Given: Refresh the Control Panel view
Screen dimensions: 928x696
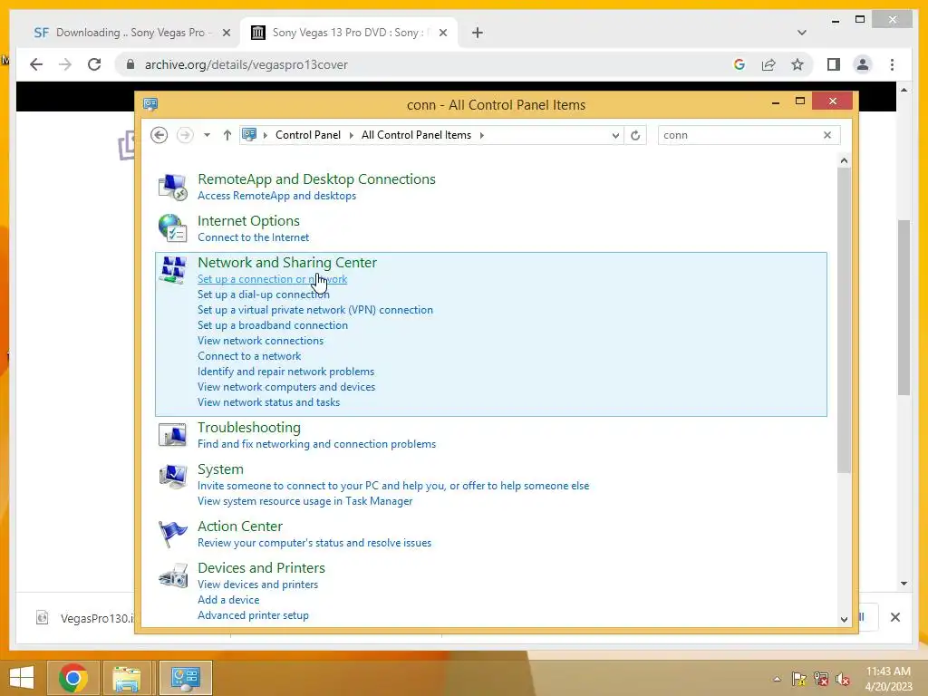Looking at the screenshot, I should pos(635,135).
